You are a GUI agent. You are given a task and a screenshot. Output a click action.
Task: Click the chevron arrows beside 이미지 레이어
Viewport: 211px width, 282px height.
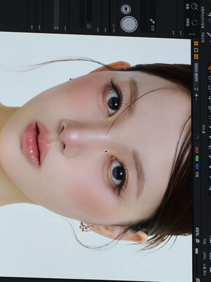coord(196,89)
